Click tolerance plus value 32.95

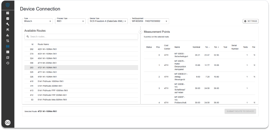coord(216,55)
